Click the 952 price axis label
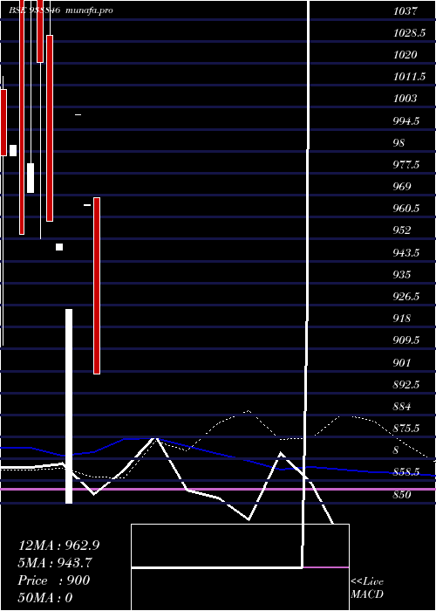The height and width of the screenshot is (611, 436). tap(402, 230)
